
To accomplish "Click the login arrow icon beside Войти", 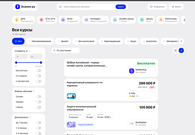I will pyautogui.click(x=173, y=7).
